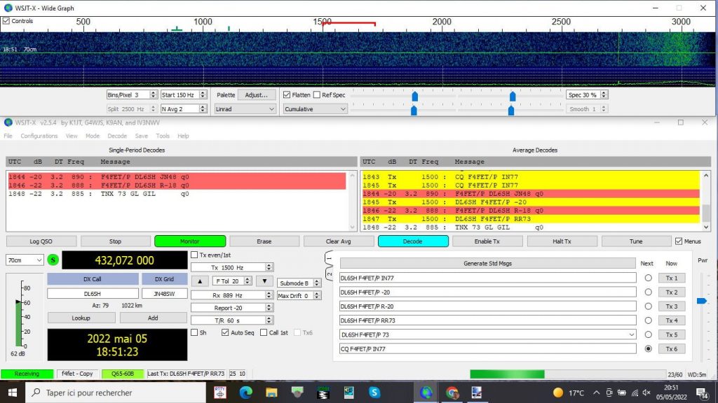Select Next radio for Tx 4 message
718x403 pixels.
pyautogui.click(x=648, y=320)
